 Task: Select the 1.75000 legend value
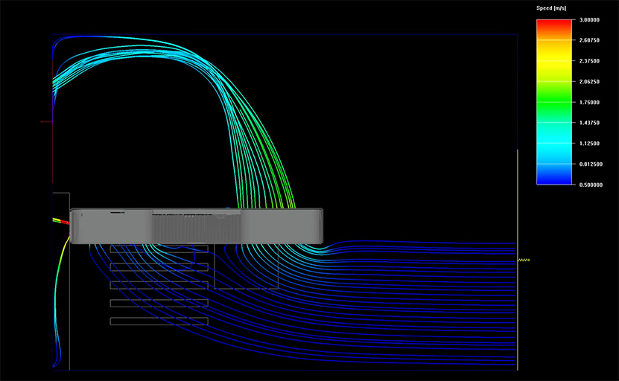coord(589,103)
